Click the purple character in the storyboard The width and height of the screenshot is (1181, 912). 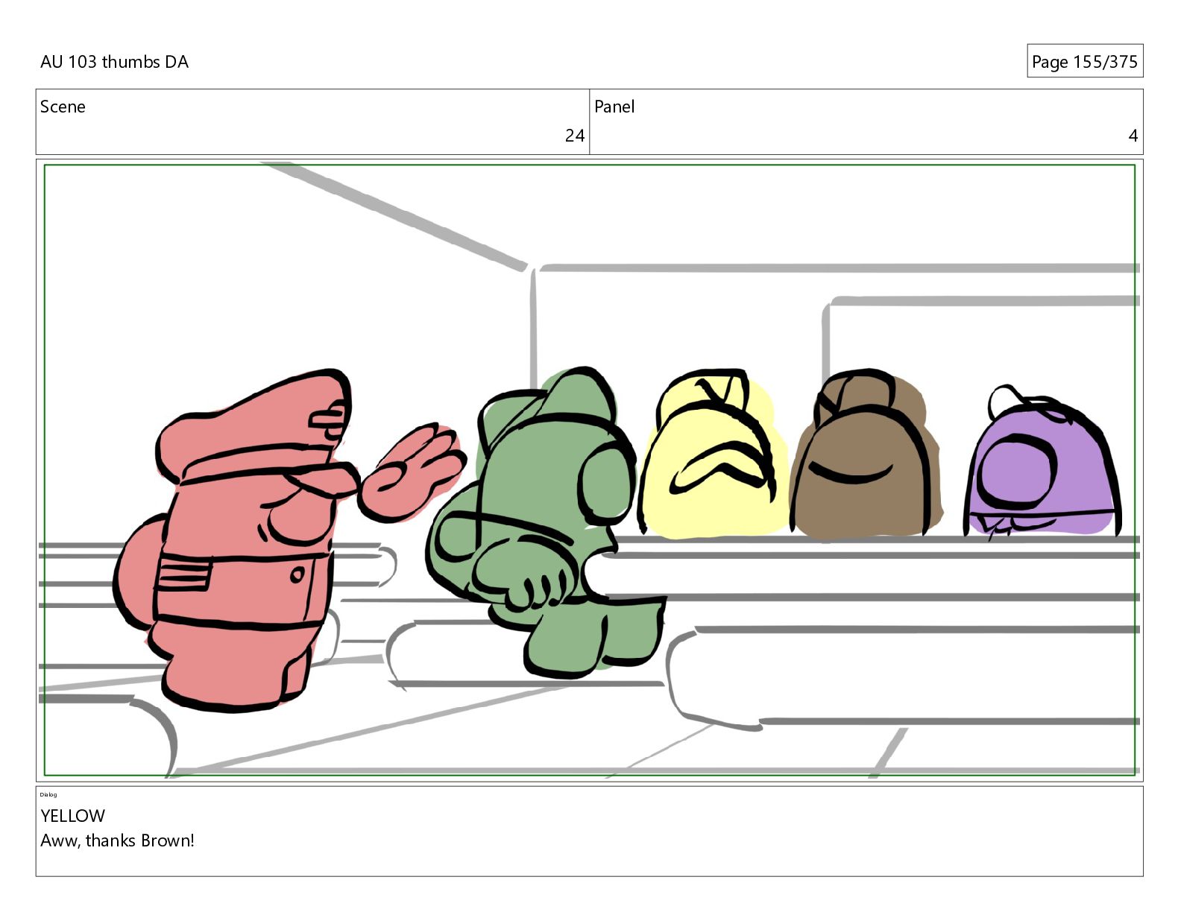[1042, 463]
